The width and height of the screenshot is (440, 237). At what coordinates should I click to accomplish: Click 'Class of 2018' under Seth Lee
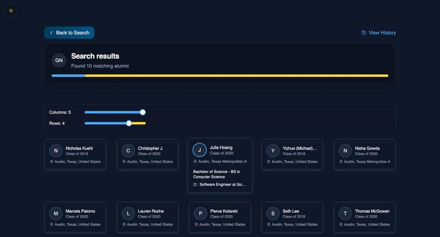click(x=294, y=216)
